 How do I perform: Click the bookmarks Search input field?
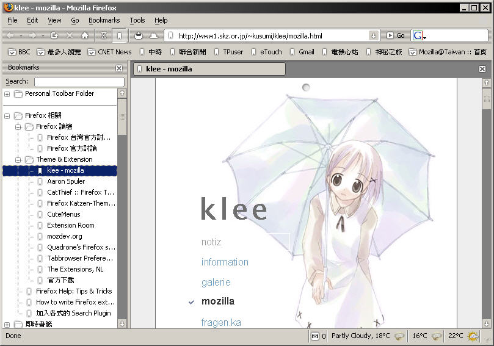(x=79, y=82)
